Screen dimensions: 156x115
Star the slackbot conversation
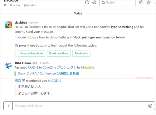coord(5,5)
